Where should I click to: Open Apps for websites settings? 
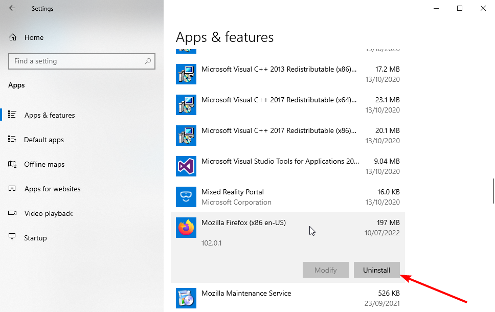pyautogui.click(x=52, y=189)
